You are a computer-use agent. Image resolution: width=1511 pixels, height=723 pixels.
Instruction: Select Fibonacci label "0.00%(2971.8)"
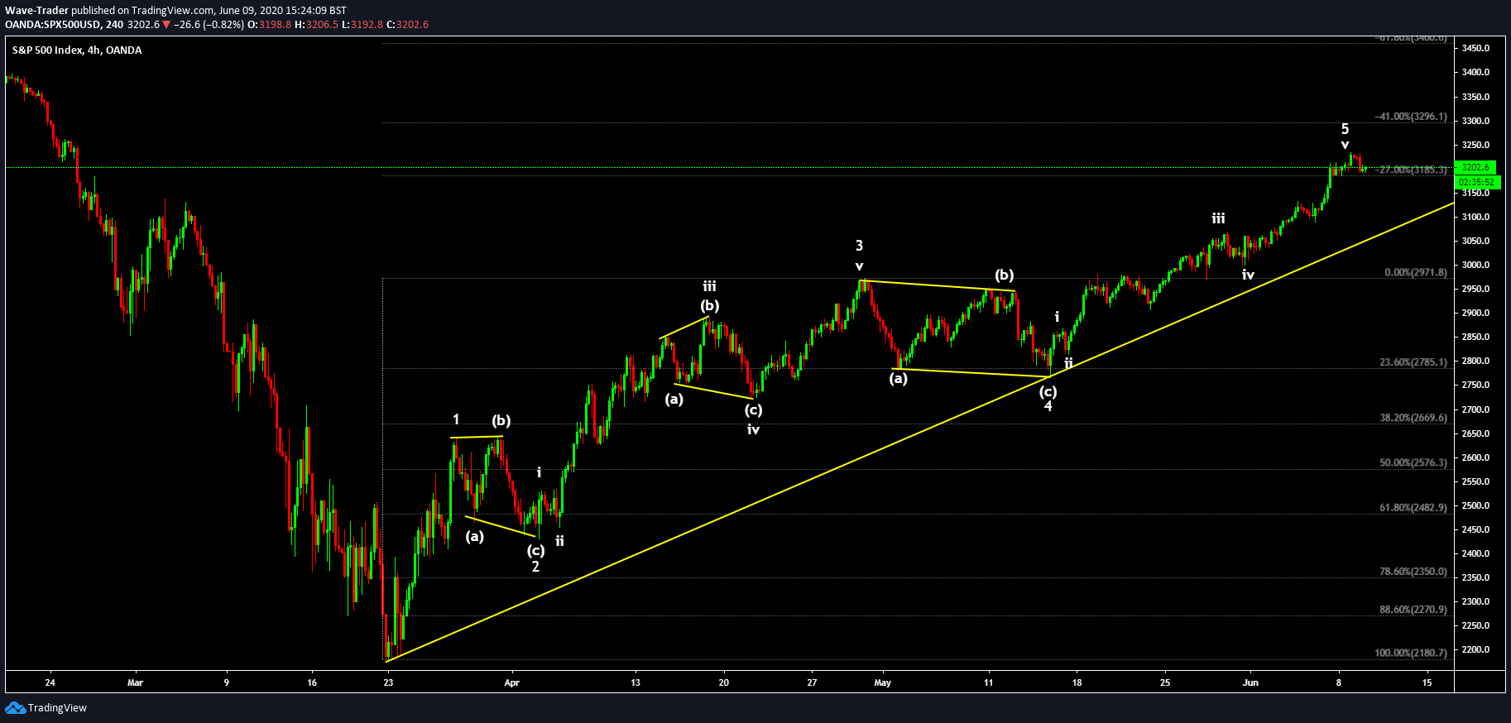coord(1416,272)
